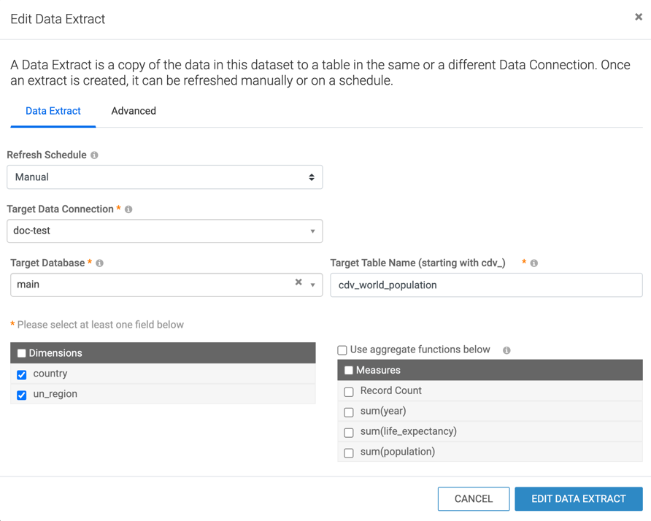Switch to the Advanced tab

(134, 111)
